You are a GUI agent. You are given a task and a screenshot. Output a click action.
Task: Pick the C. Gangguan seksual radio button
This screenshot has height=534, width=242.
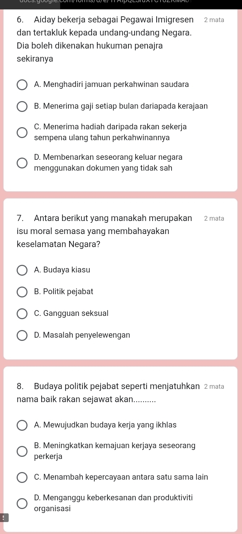pyautogui.click(x=22, y=314)
